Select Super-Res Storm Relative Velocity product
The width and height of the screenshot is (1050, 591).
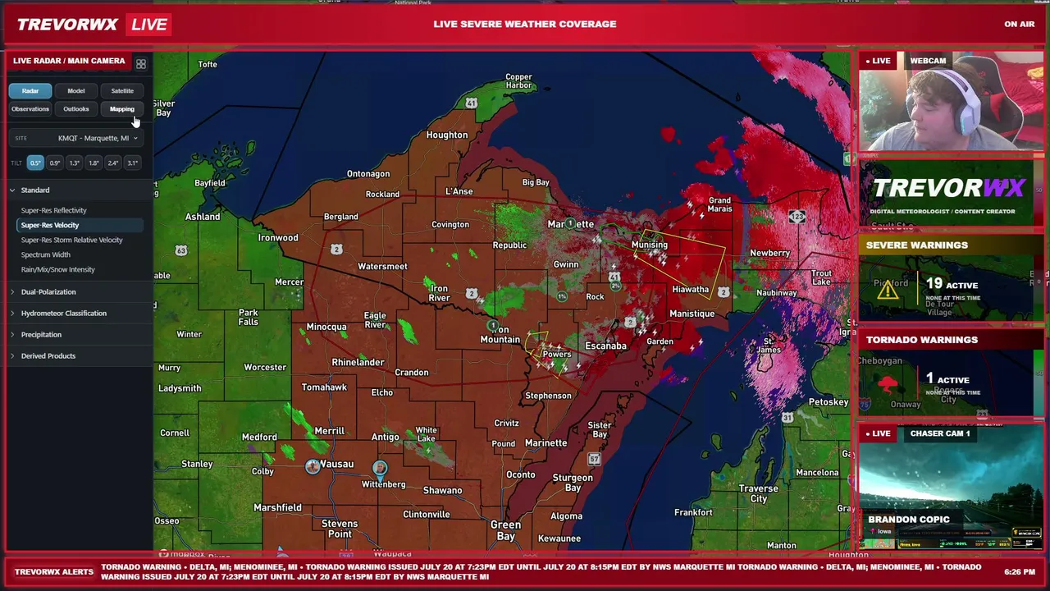point(80,240)
